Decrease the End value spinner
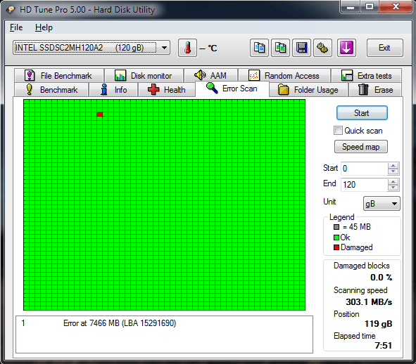The height and width of the screenshot is (364, 416). (393, 188)
